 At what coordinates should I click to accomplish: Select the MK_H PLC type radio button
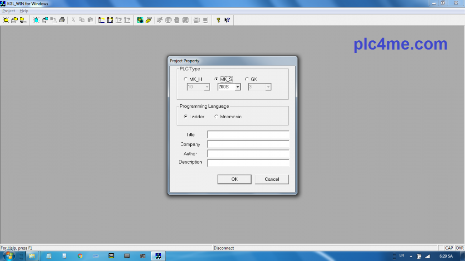185,79
